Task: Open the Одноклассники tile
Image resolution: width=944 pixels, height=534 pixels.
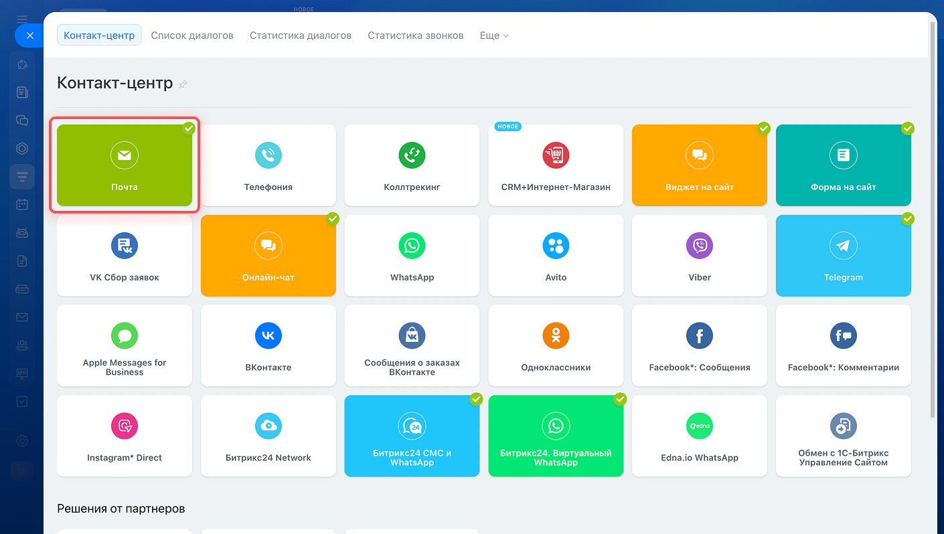Action: click(x=556, y=346)
